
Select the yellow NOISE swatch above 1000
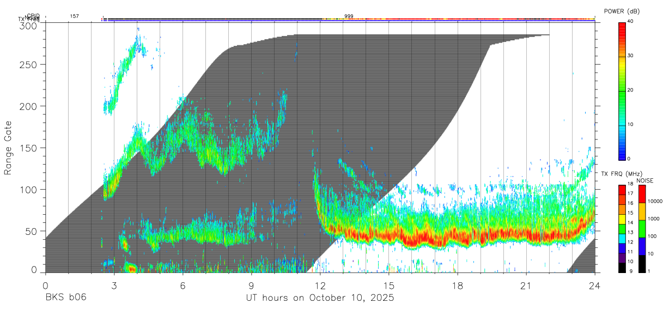point(642,211)
